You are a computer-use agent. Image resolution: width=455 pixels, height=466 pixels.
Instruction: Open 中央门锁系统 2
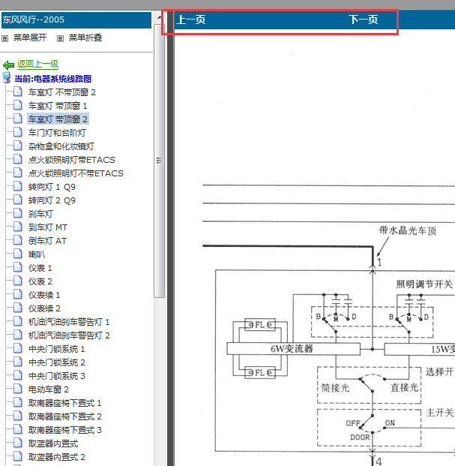(57, 362)
